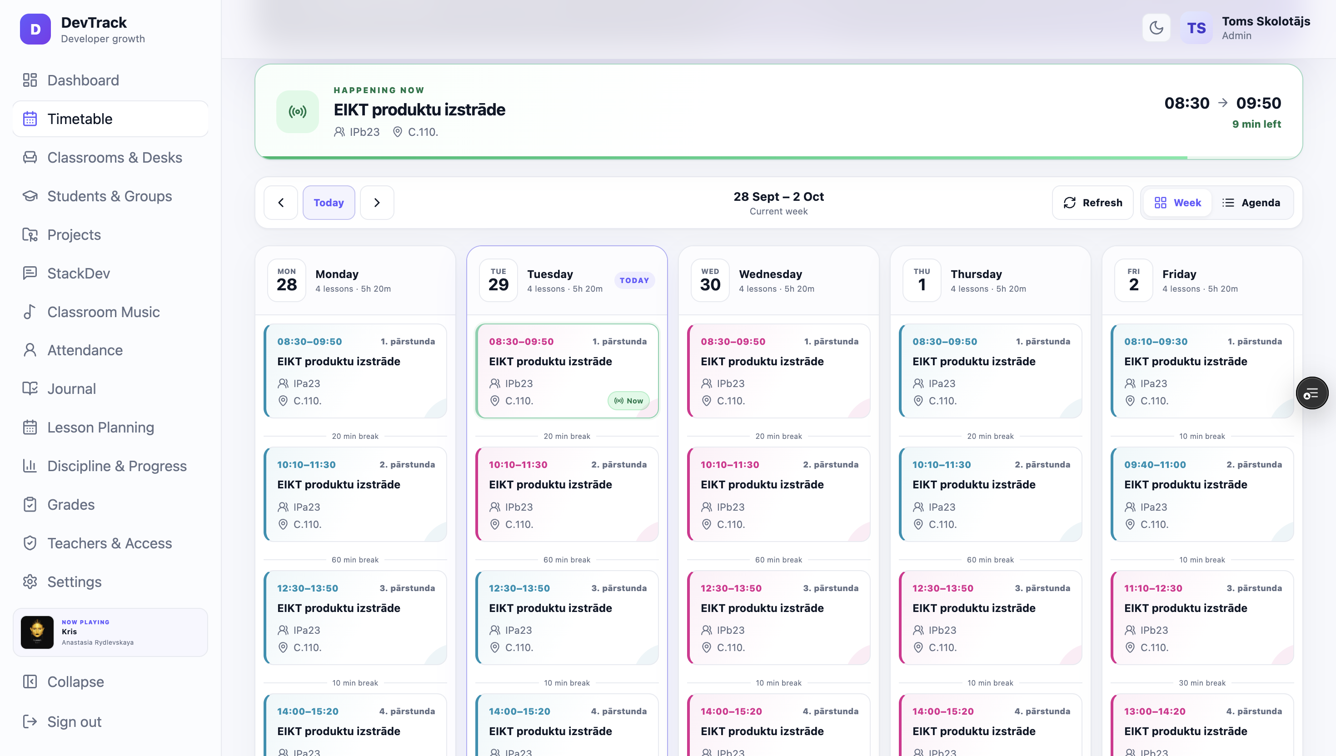Open Monday 08:30–09:50 lesson card
This screenshot has width=1336, height=756.
click(x=356, y=371)
